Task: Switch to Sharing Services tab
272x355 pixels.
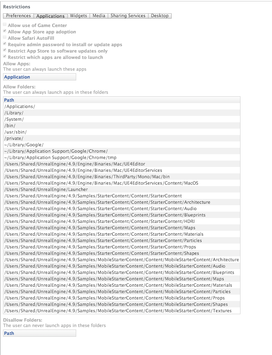Action: [x=128, y=16]
